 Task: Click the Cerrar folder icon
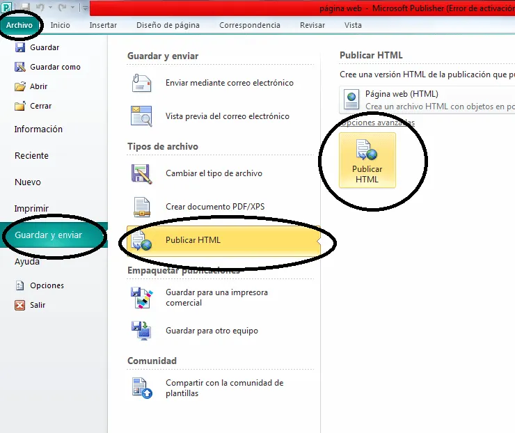pos(20,106)
